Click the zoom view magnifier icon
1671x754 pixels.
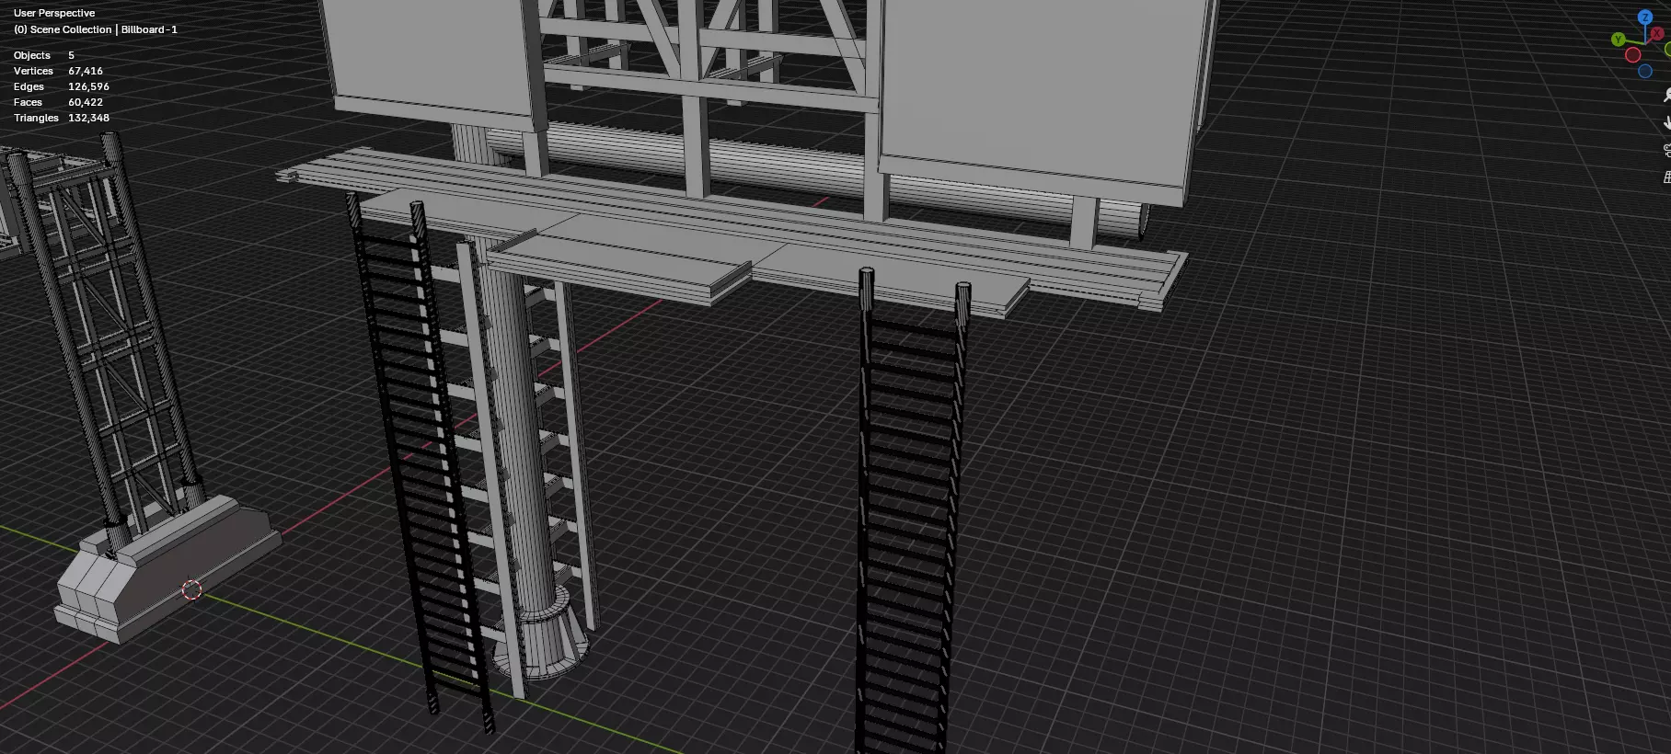pyautogui.click(x=1666, y=96)
